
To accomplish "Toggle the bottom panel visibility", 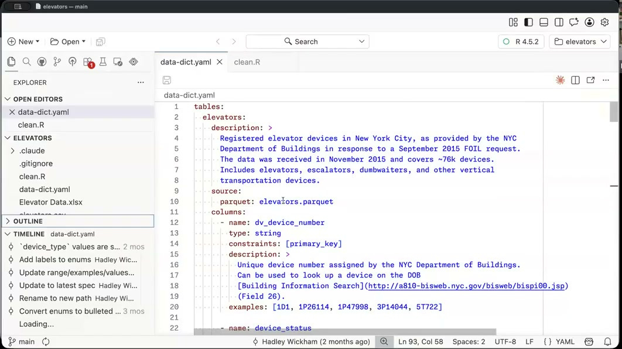I will [544, 22].
